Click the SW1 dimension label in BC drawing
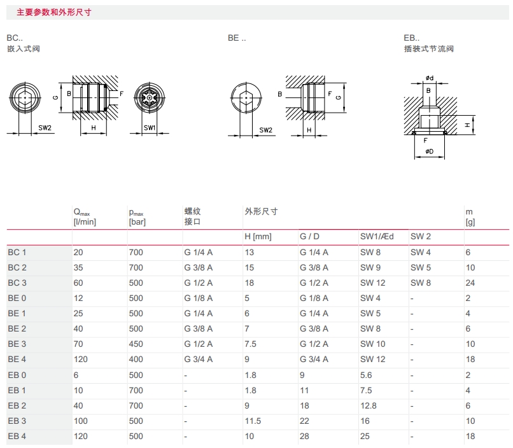The height and width of the screenshot is (448, 513). 150,127
